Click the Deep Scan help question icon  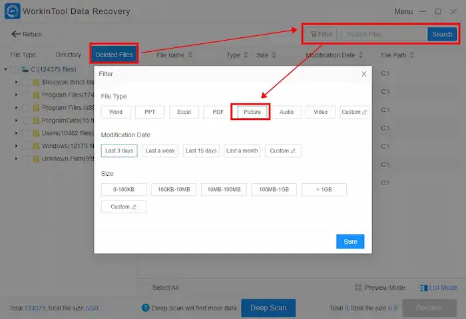pyautogui.click(x=145, y=308)
